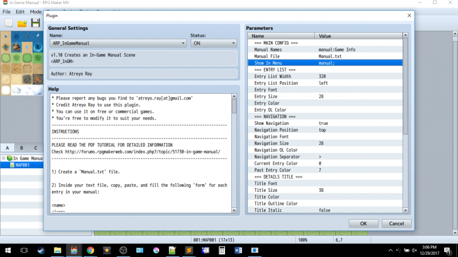Select the Entry List Position parameter
This screenshot has width=458, height=257.
(x=325, y=83)
